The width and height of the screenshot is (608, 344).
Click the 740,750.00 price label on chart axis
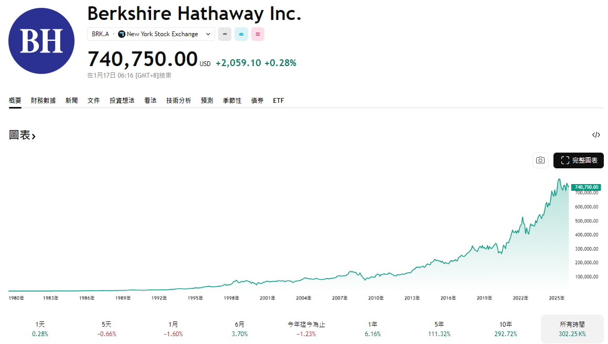pyautogui.click(x=586, y=187)
